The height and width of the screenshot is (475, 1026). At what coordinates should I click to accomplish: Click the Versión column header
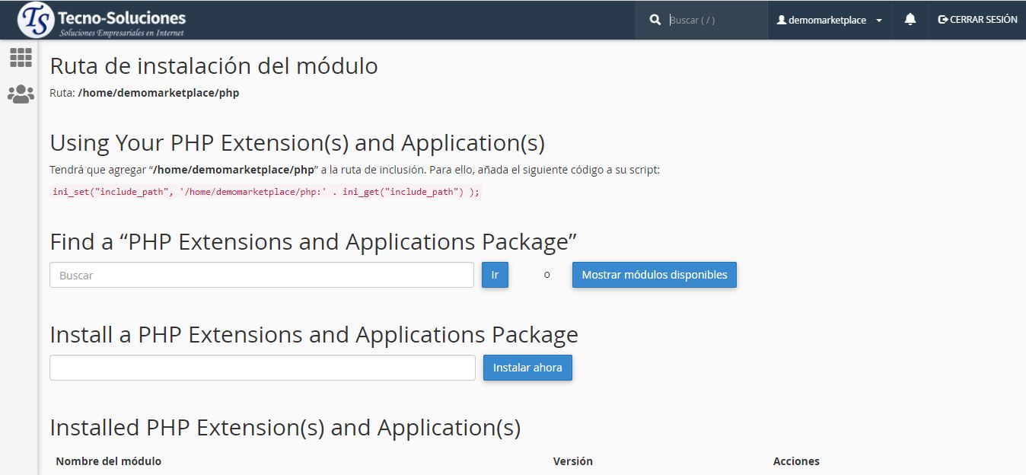pyautogui.click(x=572, y=461)
